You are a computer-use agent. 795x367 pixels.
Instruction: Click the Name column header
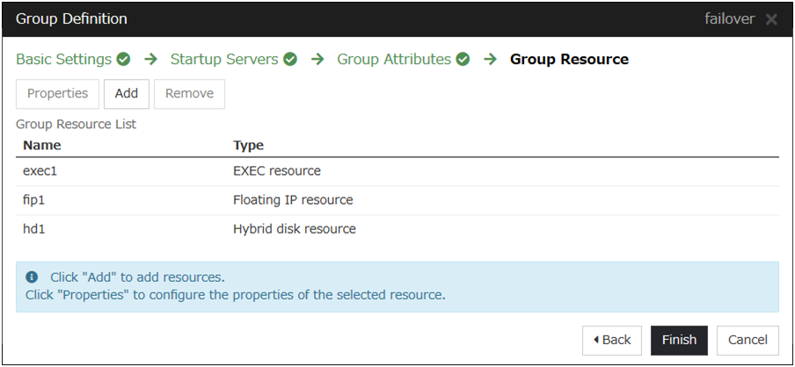[42, 145]
